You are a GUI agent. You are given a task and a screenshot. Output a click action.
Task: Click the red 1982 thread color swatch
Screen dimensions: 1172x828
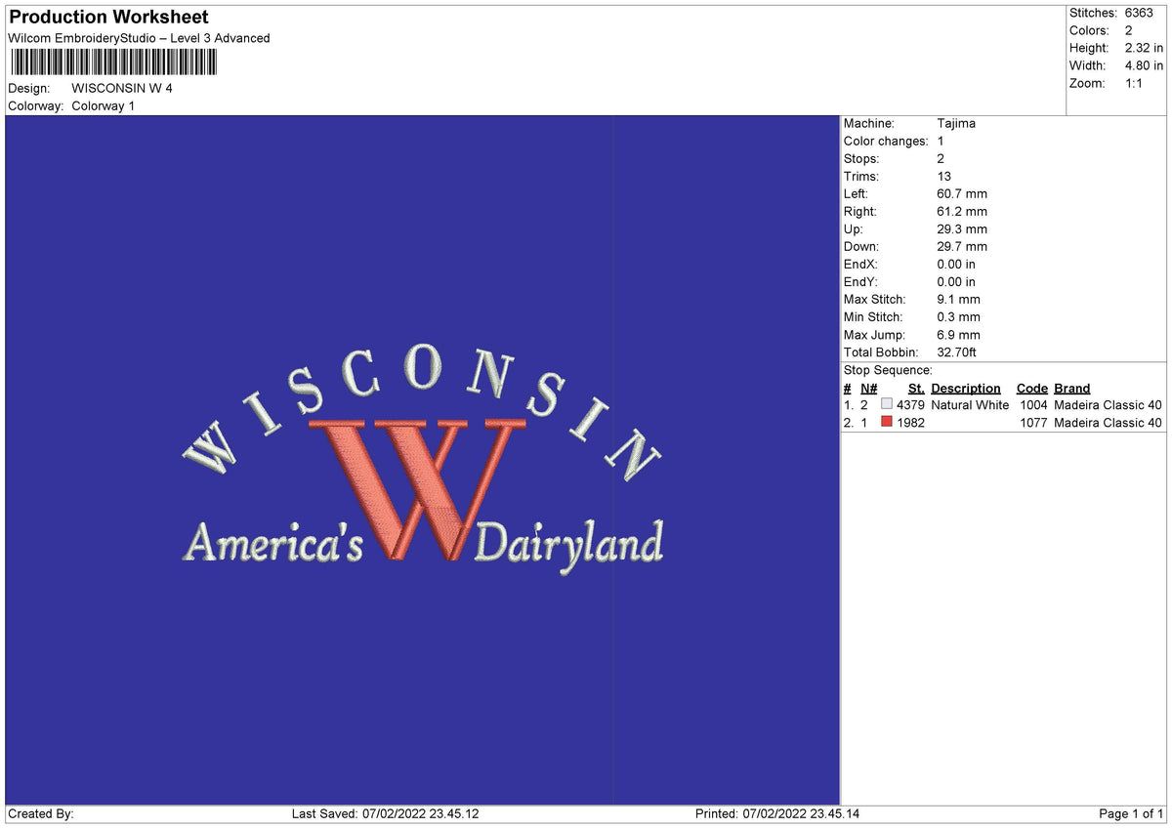click(x=887, y=422)
